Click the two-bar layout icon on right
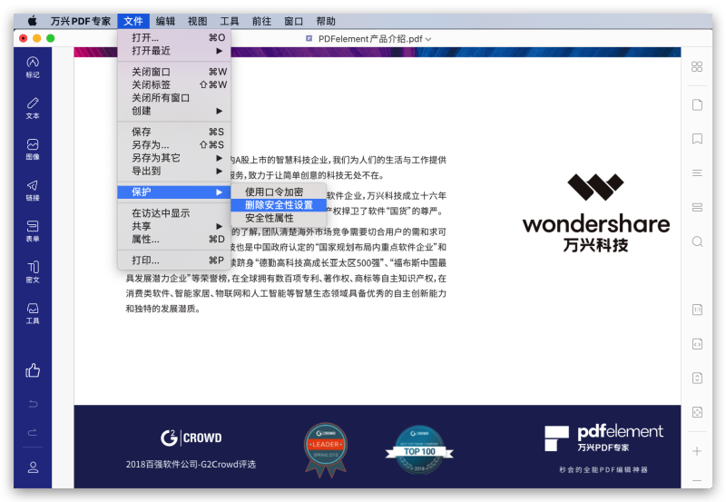The image size is (726, 502). click(x=697, y=207)
